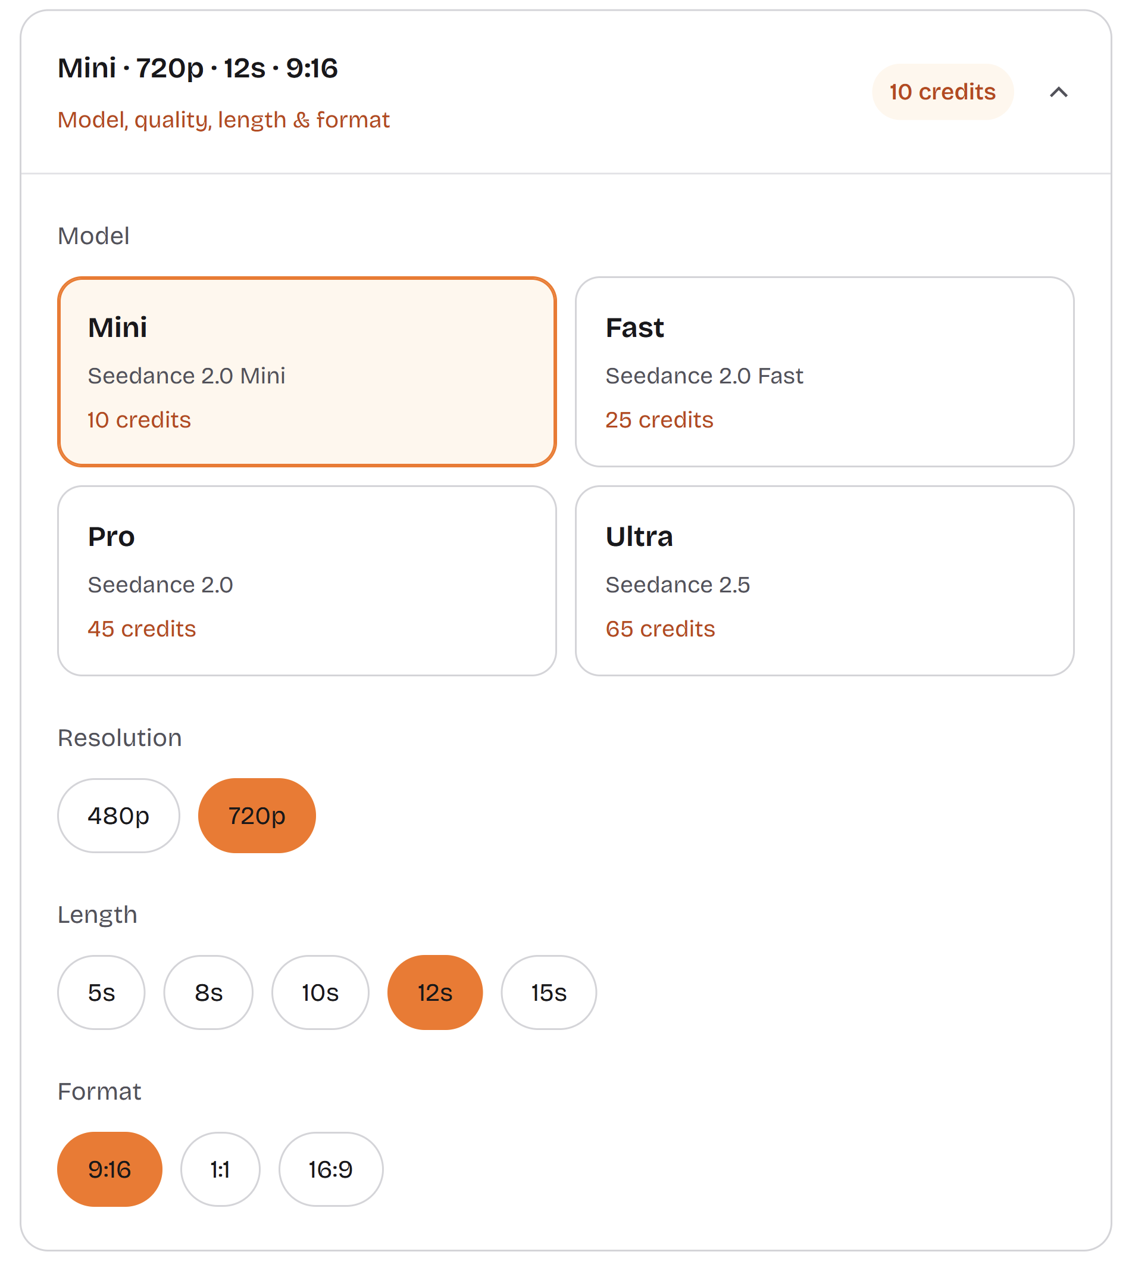The image size is (1132, 1261).
Task: Click '25 credits' price text
Action: pyautogui.click(x=659, y=420)
